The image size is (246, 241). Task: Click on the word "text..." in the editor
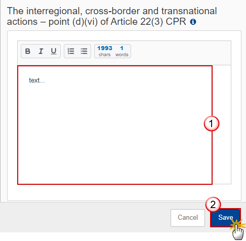coord(37,81)
